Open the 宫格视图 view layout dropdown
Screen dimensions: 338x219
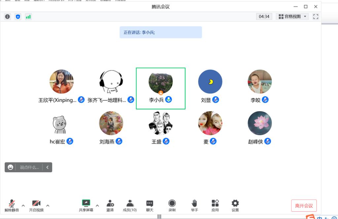point(292,16)
